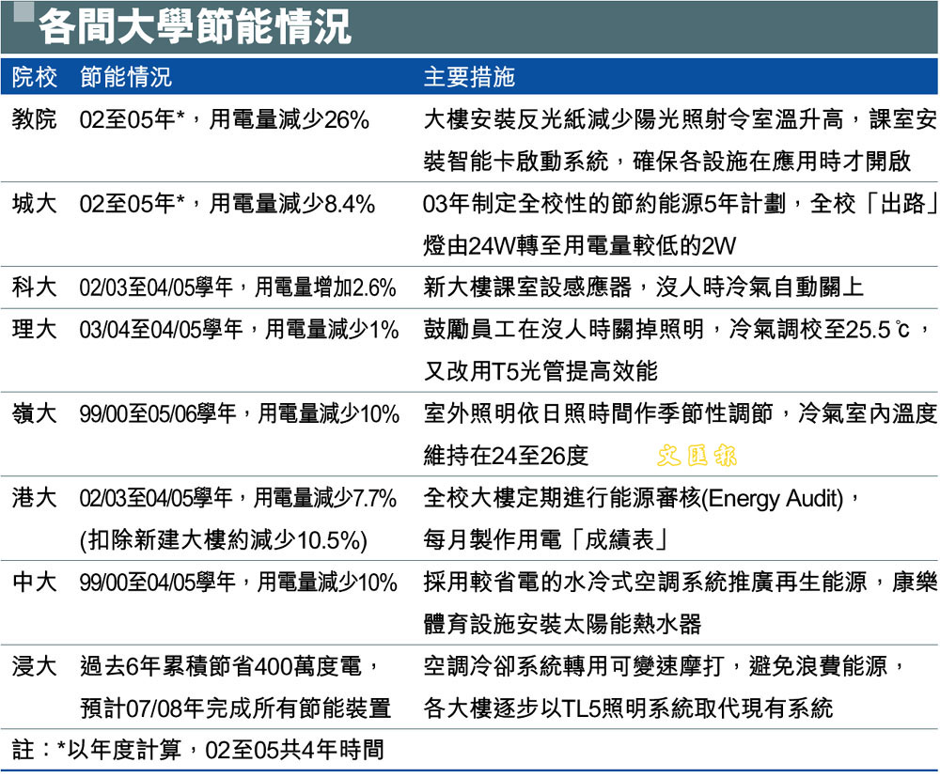Click the text 用電量增加2.6% in 科大 row
This screenshot has height=778, width=940.
pyautogui.click(x=325, y=288)
